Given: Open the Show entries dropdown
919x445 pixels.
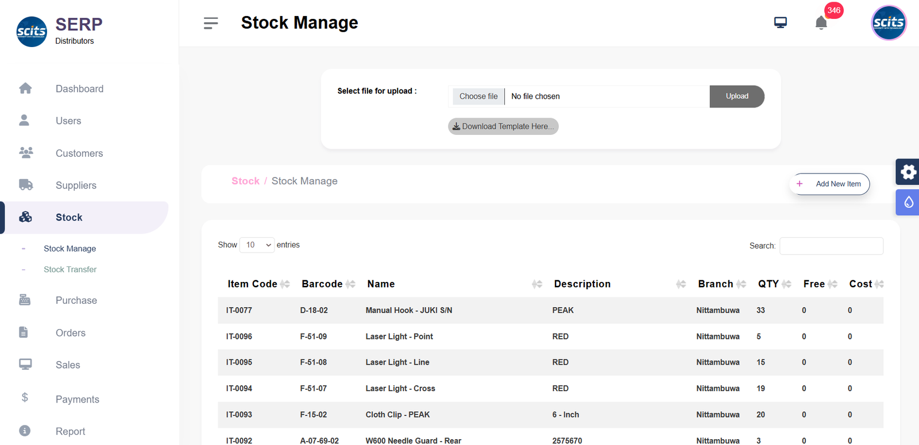Looking at the screenshot, I should [x=257, y=245].
